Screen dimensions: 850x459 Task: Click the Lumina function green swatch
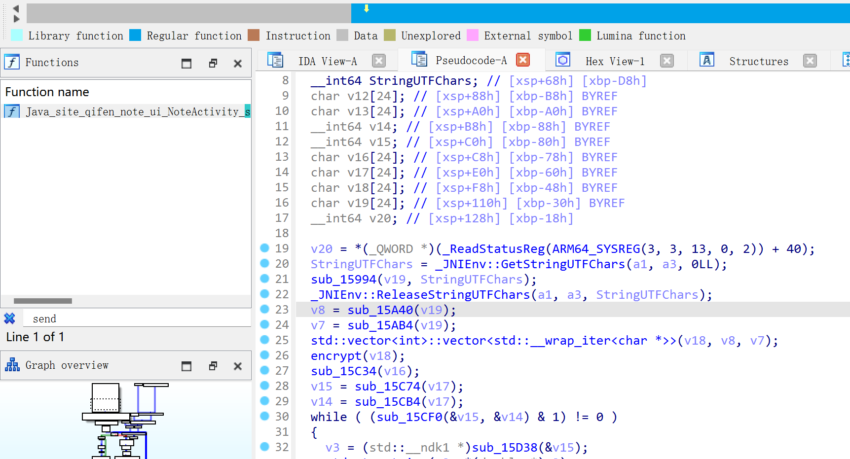tap(585, 35)
